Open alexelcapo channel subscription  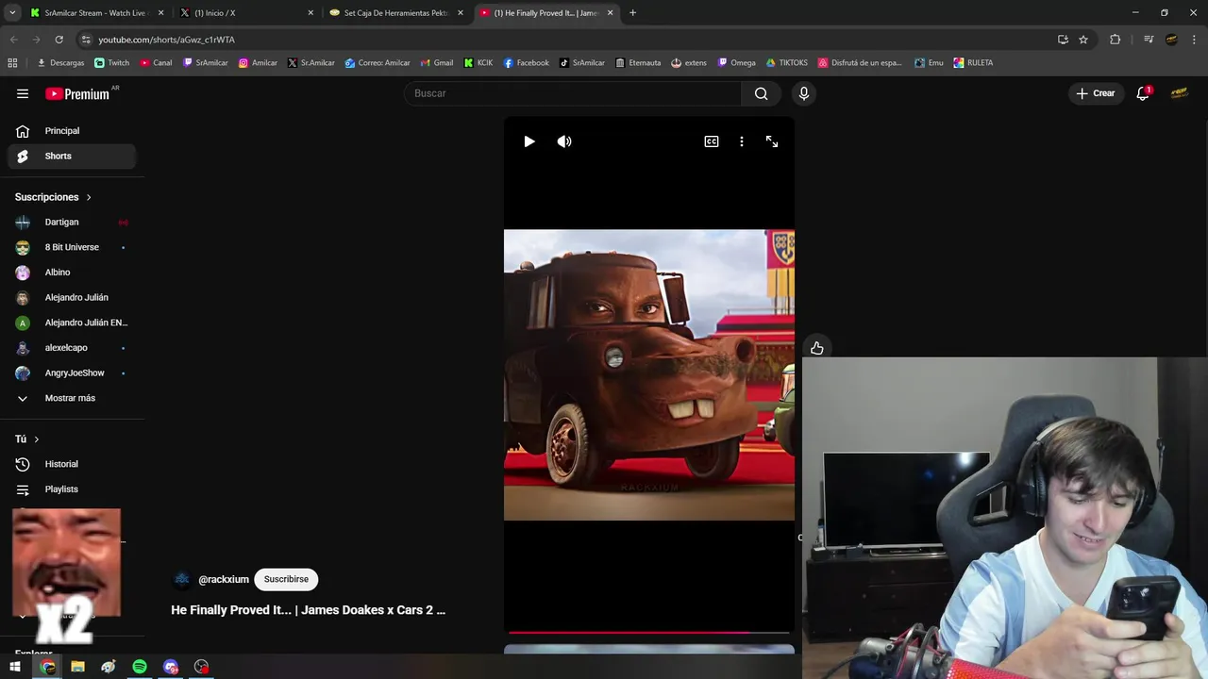[72, 348]
